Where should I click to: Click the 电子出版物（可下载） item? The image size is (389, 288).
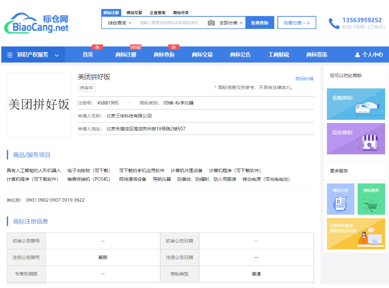click(89, 171)
